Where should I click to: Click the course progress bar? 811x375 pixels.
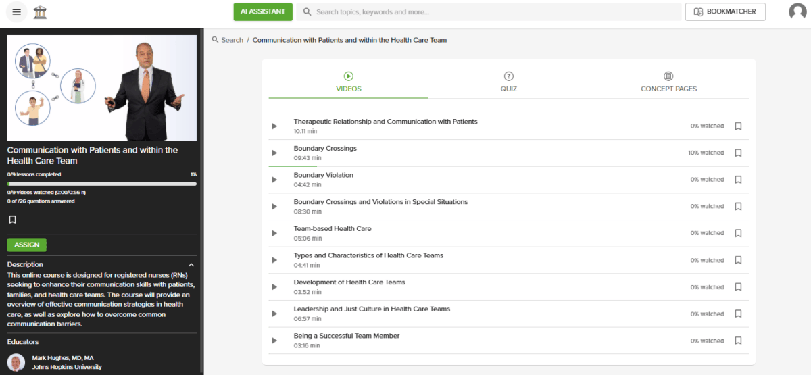(101, 183)
